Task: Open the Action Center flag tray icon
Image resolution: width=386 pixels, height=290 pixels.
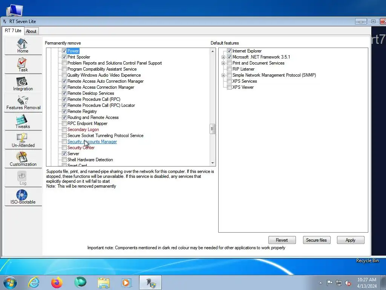Action: pyautogui.click(x=329, y=282)
